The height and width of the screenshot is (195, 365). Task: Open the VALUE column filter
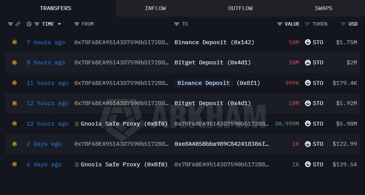[x=280, y=24]
